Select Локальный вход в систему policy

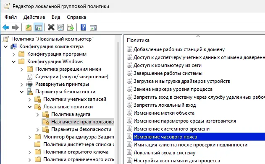coord(164,153)
